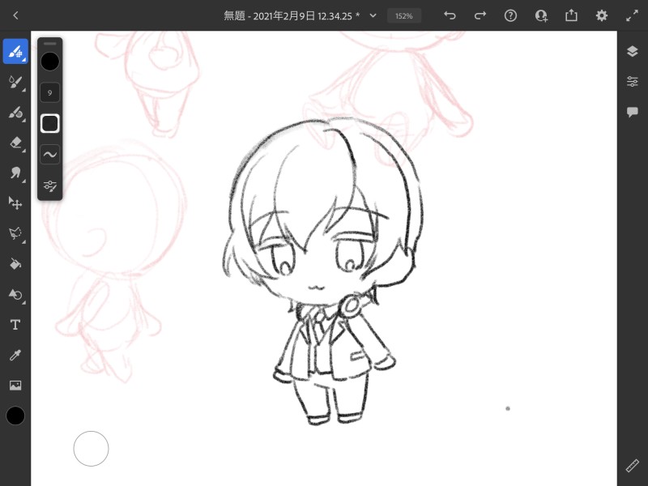
Task: Open the black brush color in options panel
Action: coord(50,62)
